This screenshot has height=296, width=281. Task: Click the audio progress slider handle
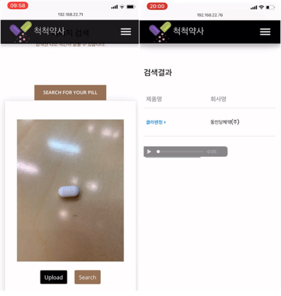pyautogui.click(x=158, y=151)
